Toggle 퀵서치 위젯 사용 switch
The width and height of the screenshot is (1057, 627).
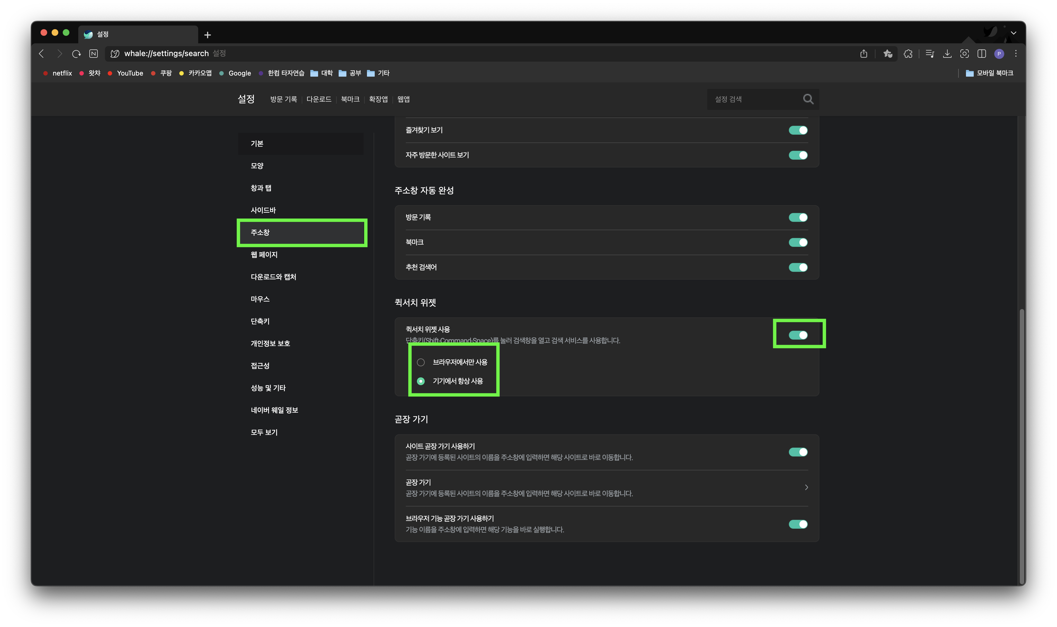pos(798,335)
